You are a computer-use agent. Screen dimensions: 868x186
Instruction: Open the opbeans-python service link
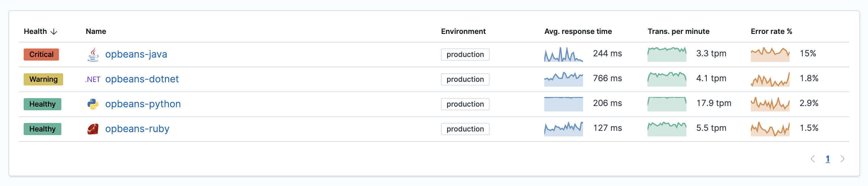143,104
